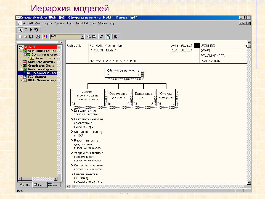Click the Отгрузка продукции box
The image size is (265, 199).
(166, 98)
